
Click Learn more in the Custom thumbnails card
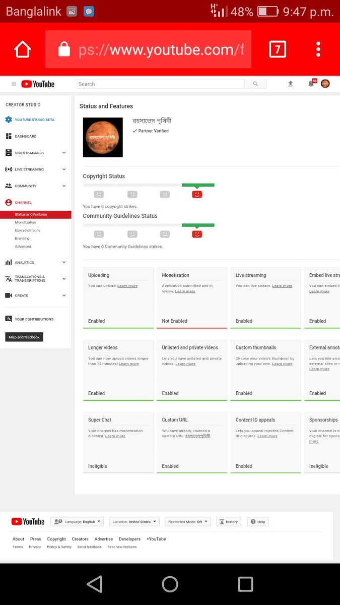pos(282,364)
